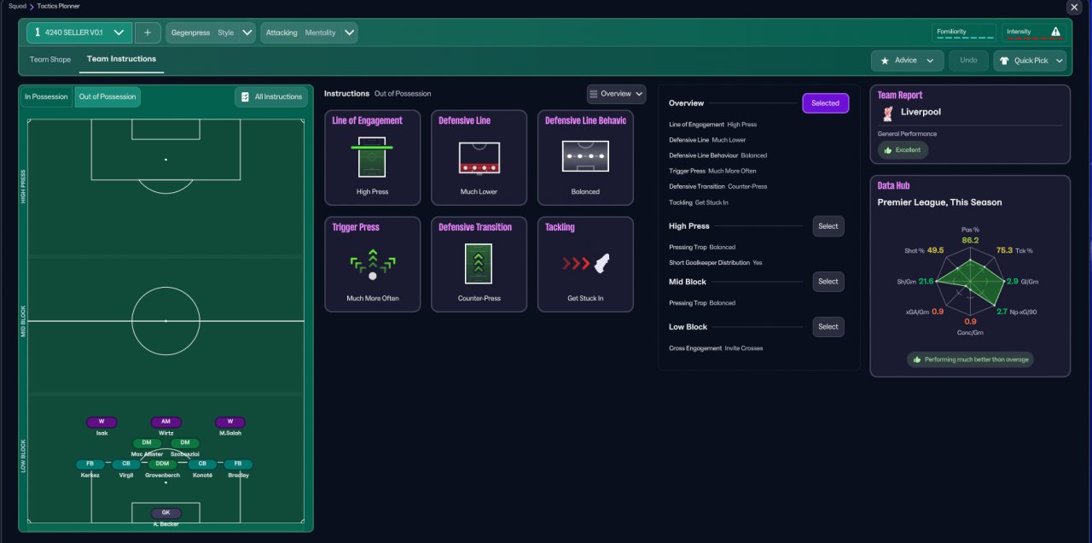The image size is (1092, 543).
Task: Click the Intensity warning triangle icon
Action: 1056,32
